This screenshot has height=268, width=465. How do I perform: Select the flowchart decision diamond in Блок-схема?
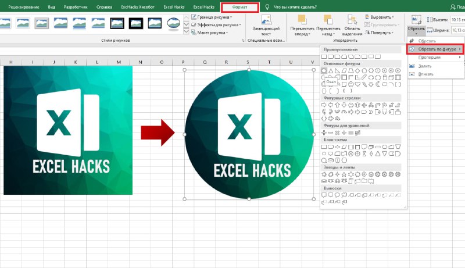(x=337, y=147)
